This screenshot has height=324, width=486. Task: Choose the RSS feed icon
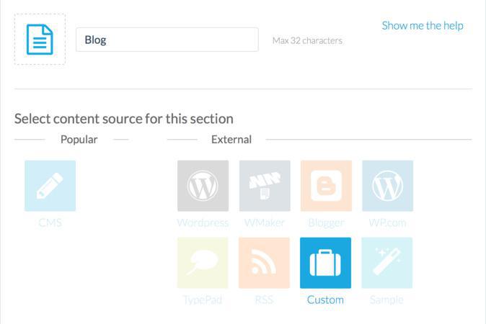(265, 263)
